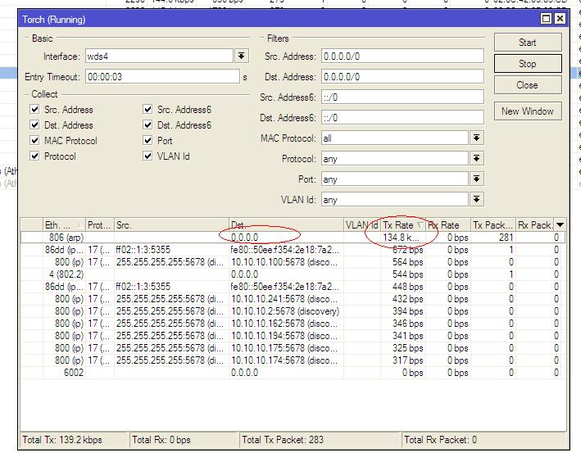581x462 pixels.
Task: Open the Port filter dropdown
Action: coord(476,179)
